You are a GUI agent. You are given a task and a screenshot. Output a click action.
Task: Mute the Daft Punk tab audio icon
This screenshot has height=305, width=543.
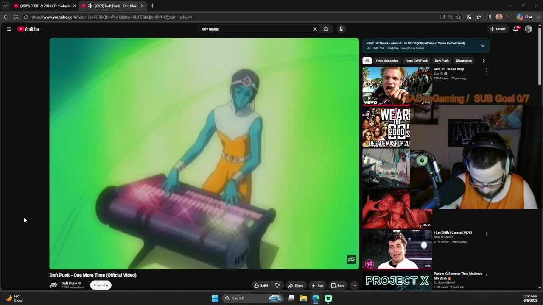(x=90, y=6)
